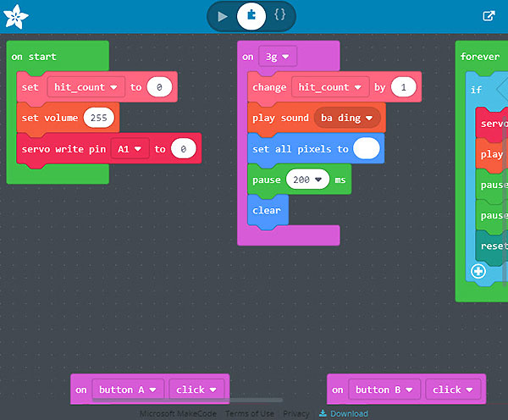Viewport: 508px width, 420px height.
Task: Open the ba ding sound dropdown
Action: click(370, 118)
